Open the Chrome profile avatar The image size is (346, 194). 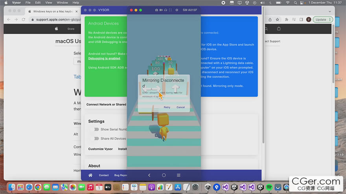pyautogui.click(x=309, y=20)
